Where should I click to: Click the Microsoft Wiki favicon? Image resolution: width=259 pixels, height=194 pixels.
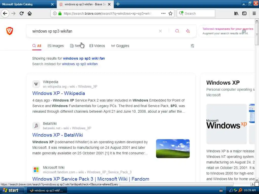click(x=36, y=169)
